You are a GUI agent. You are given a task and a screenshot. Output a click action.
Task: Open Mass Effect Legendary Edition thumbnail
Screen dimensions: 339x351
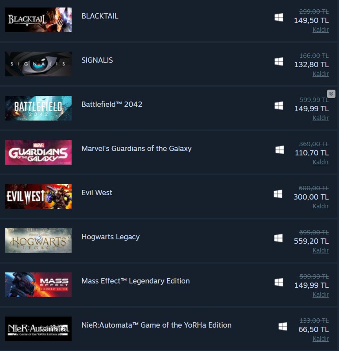tap(38, 285)
